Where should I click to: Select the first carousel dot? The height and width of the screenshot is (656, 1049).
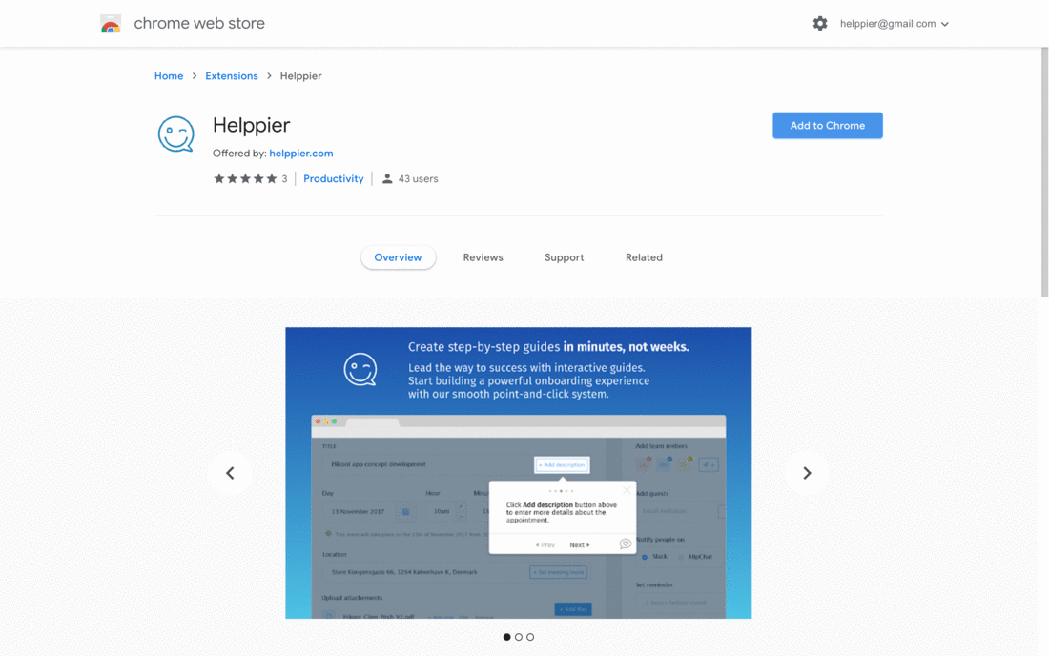click(506, 637)
